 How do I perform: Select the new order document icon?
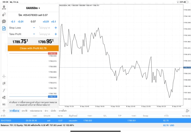click(4, 29)
